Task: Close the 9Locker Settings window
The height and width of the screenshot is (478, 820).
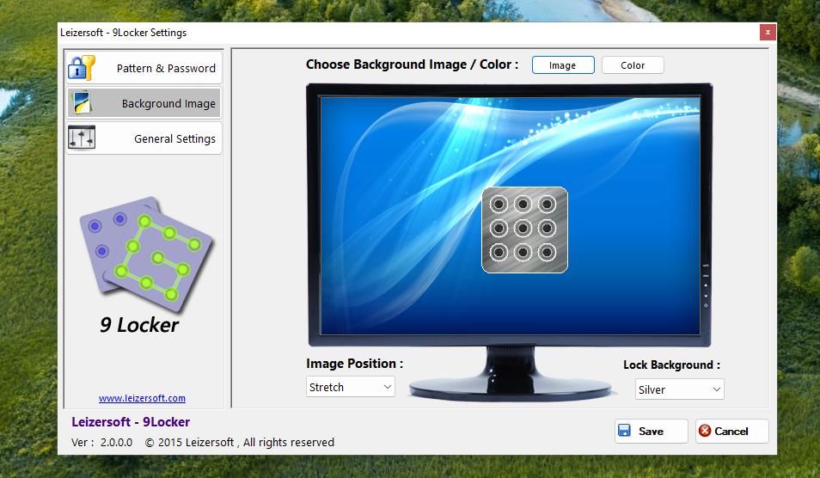Action: click(768, 33)
